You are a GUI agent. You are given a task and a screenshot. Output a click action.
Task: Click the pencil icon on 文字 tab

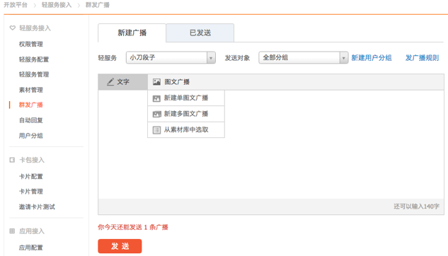pyautogui.click(x=110, y=82)
